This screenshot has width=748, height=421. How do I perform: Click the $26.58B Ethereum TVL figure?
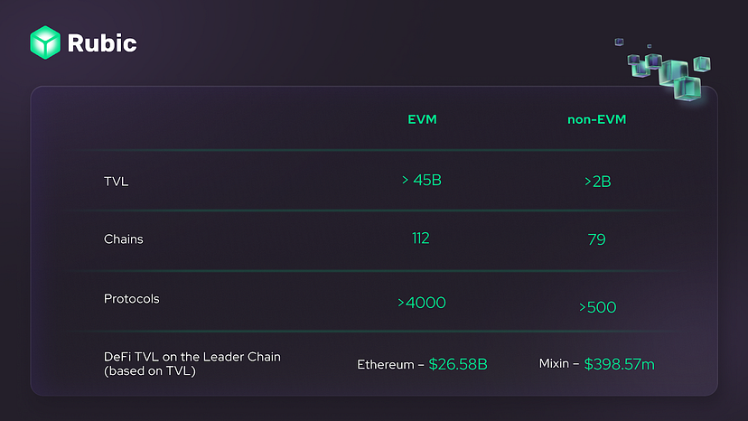(x=458, y=364)
